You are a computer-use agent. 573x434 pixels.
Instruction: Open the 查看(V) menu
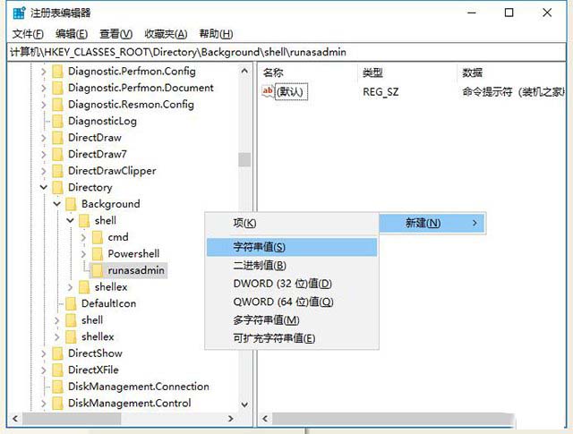115,34
